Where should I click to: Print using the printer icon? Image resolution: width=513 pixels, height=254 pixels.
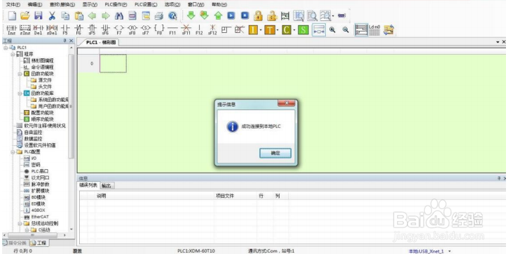point(159,15)
